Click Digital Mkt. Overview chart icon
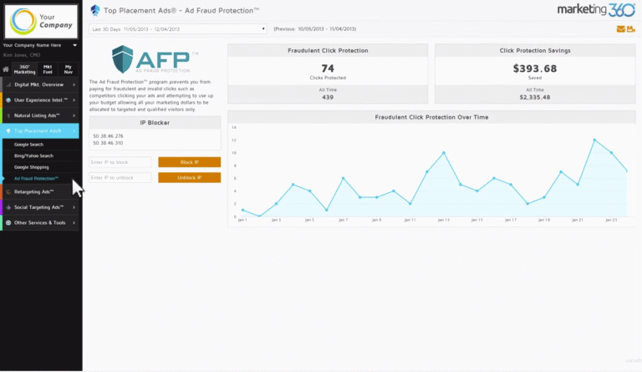 pyautogui.click(x=8, y=84)
